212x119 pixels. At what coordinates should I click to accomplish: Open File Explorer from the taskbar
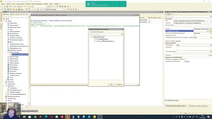point(24,117)
